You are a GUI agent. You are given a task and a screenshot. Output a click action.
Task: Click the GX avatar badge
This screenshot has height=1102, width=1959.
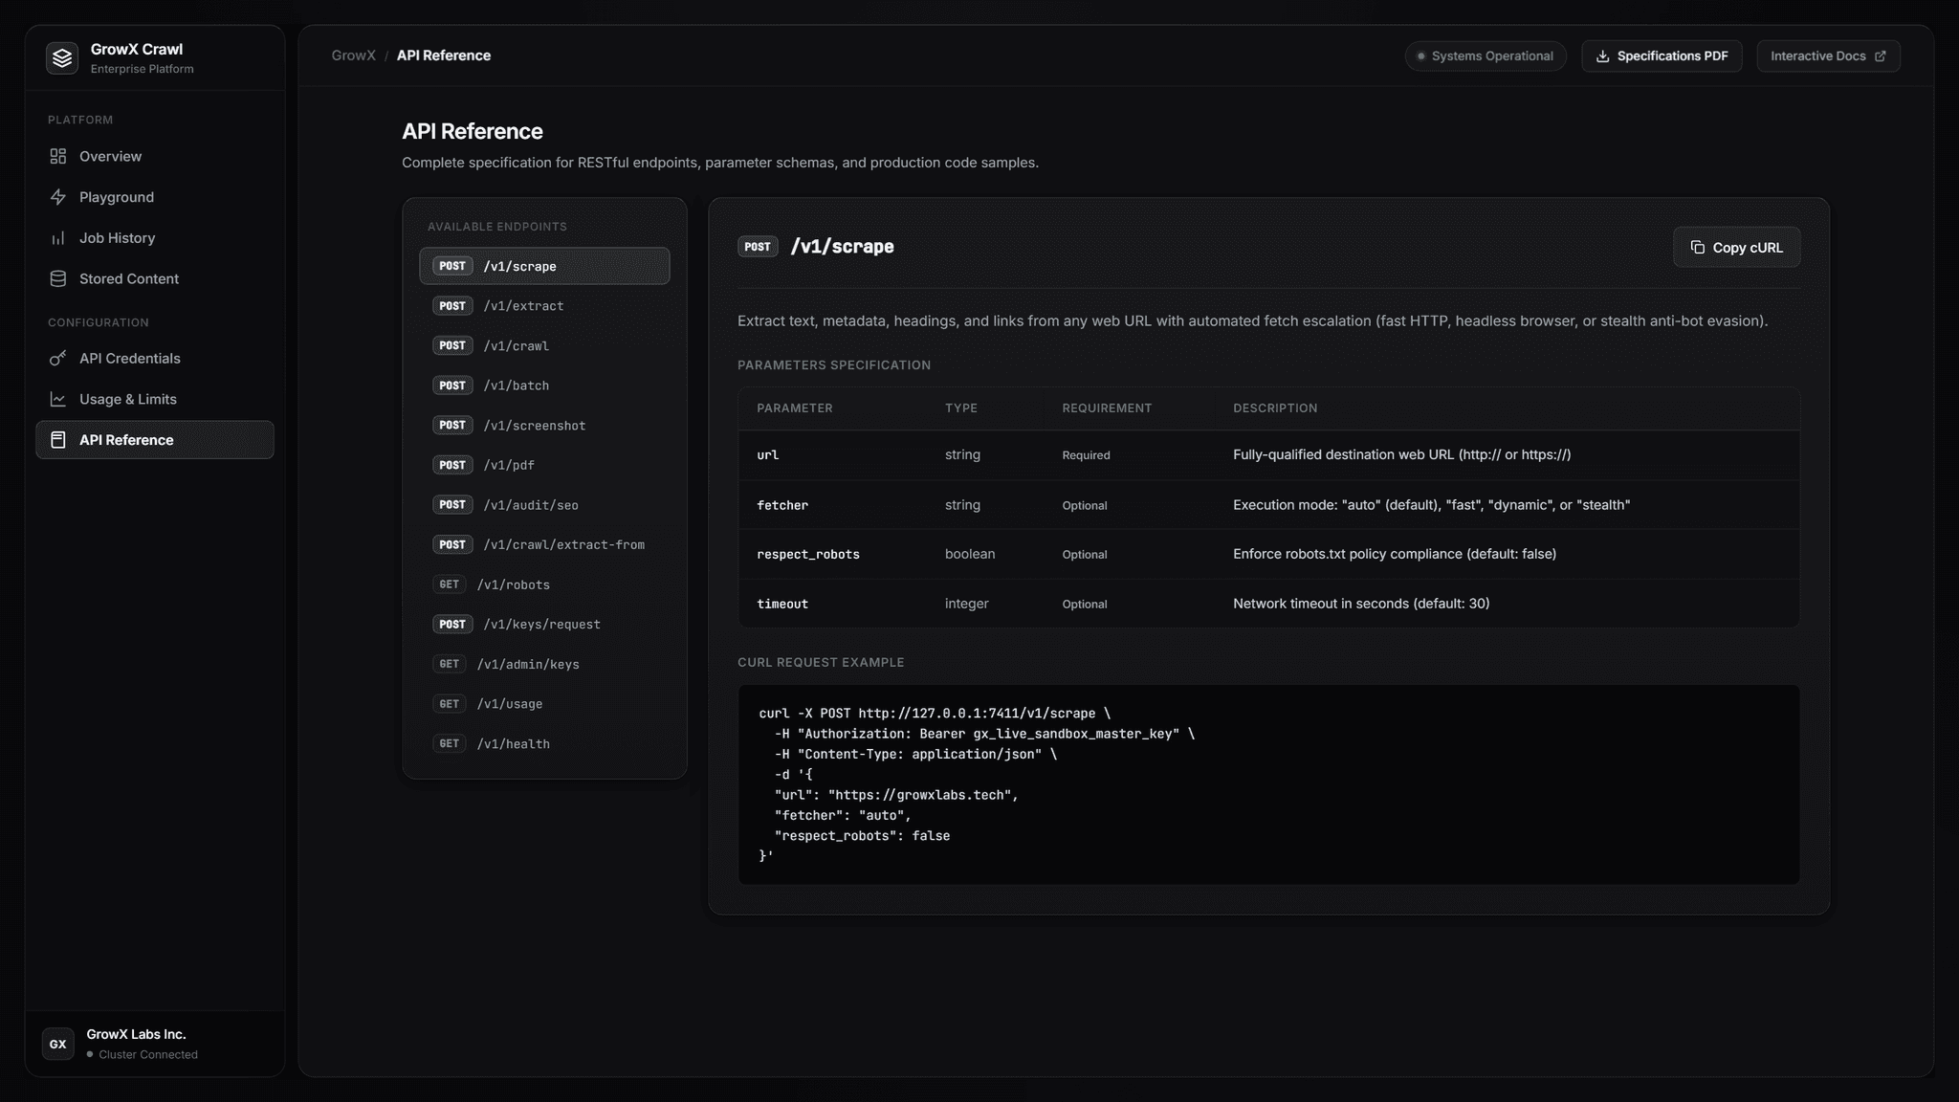58,1044
